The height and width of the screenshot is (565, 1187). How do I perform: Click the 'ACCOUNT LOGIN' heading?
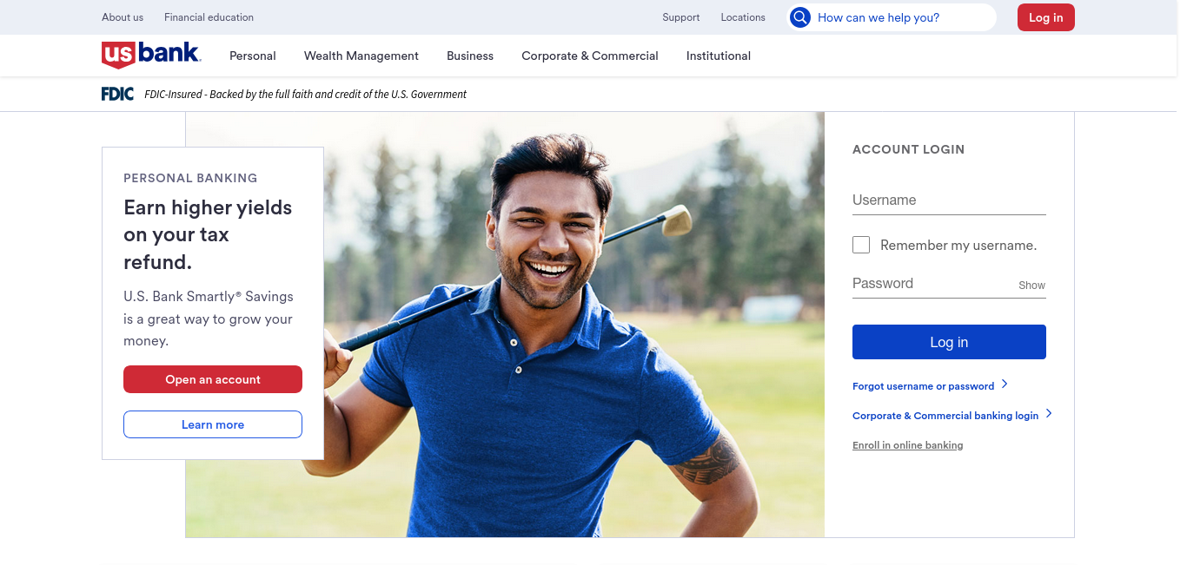[x=908, y=149]
